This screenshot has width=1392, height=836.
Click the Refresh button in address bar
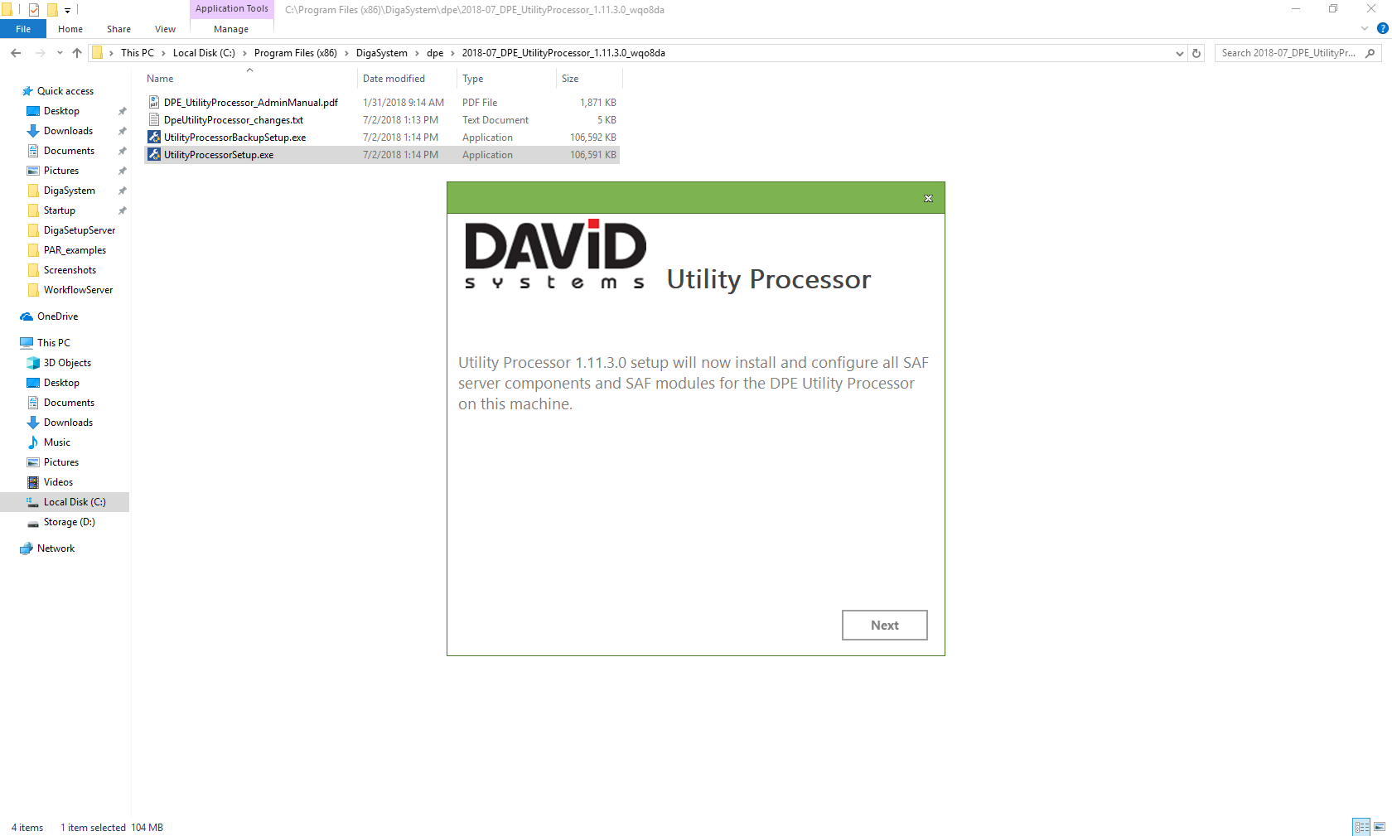tap(1196, 53)
